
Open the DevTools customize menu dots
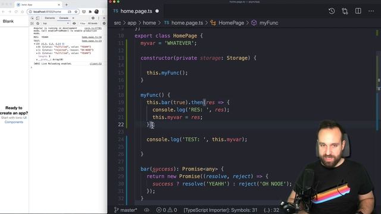click(98, 18)
